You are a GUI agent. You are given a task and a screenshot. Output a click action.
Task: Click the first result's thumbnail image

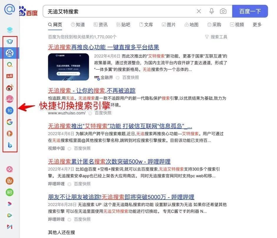(x=69, y=67)
